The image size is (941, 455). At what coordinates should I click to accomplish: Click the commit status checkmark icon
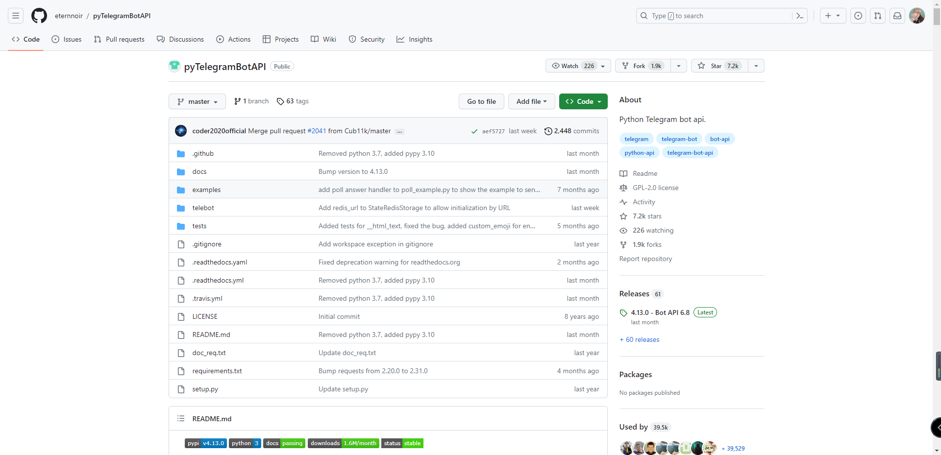click(474, 131)
